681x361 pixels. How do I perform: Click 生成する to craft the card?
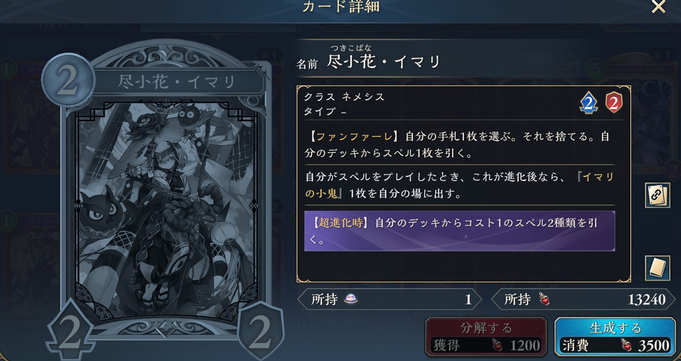[x=615, y=337]
